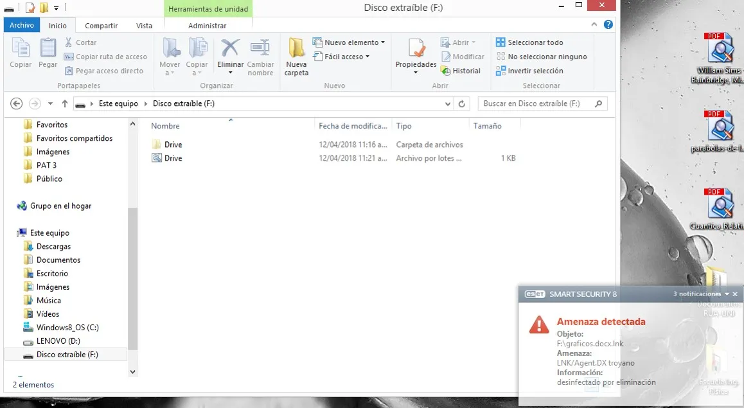Switch to the Vista ribbon tab
The height and width of the screenshot is (408, 744).
145,26
